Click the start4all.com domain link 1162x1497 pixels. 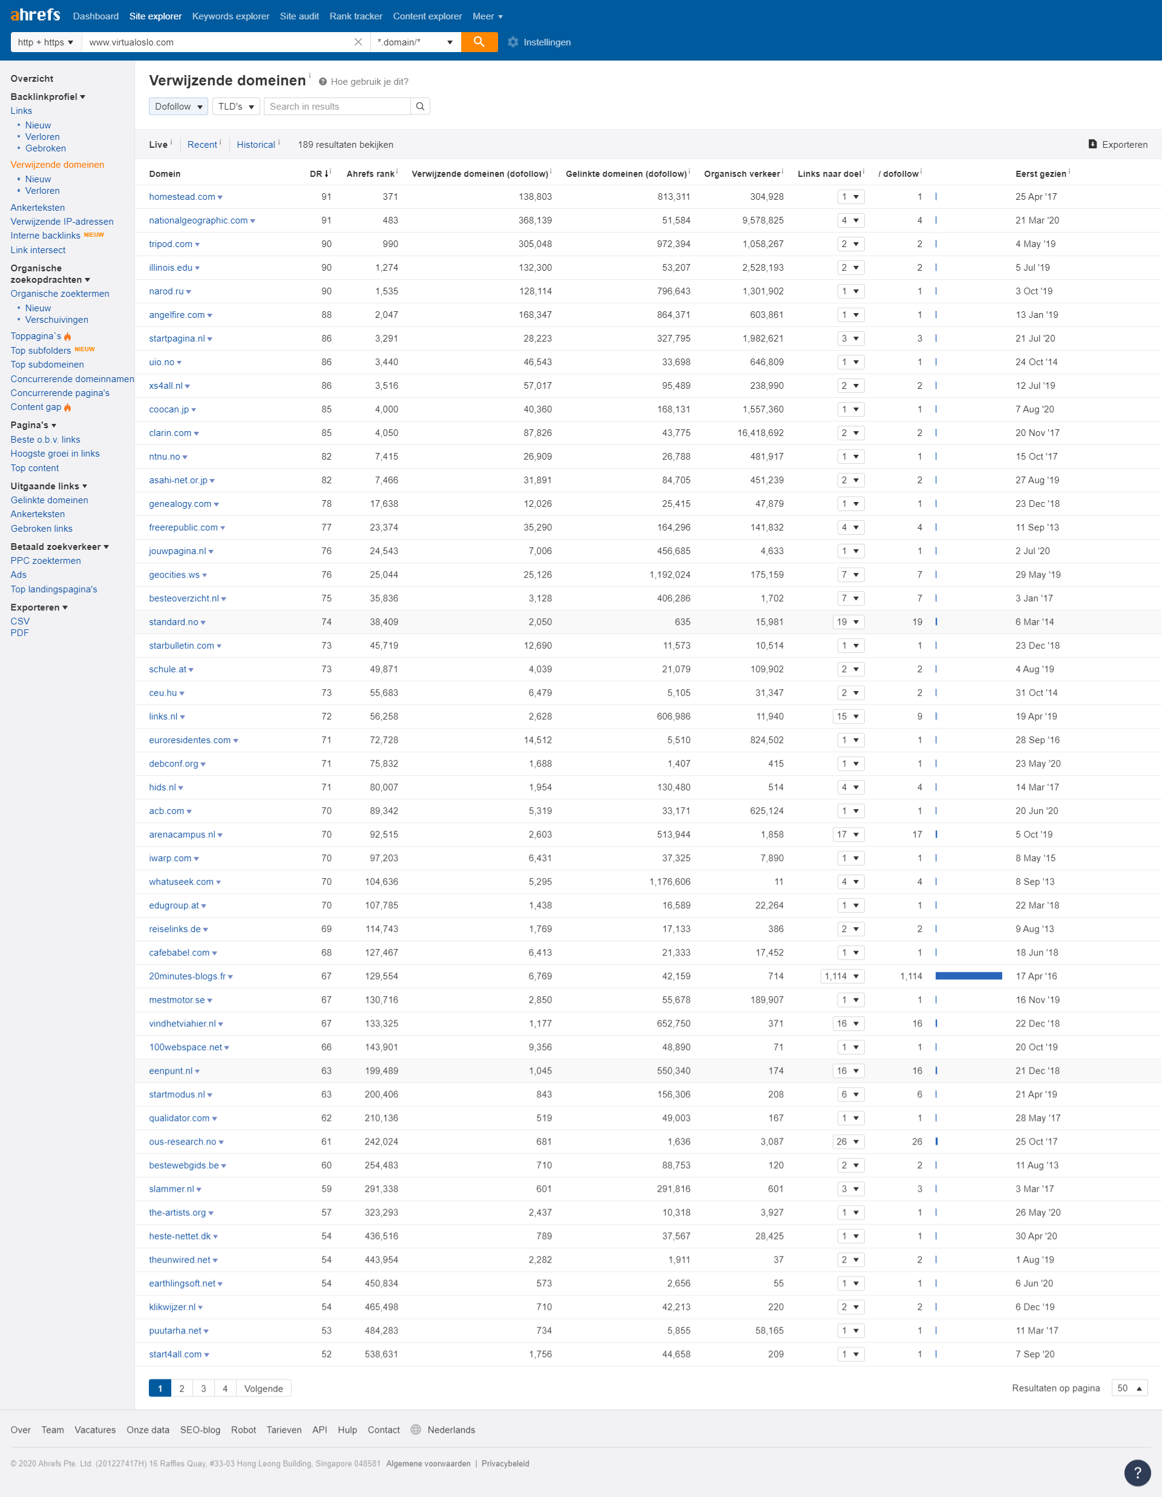click(176, 1355)
